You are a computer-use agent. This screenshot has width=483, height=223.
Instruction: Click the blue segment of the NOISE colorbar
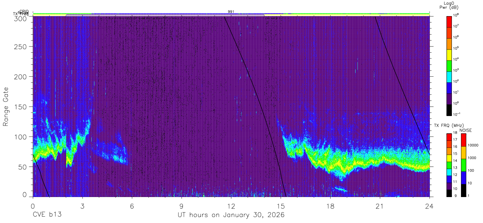[x=463, y=178]
